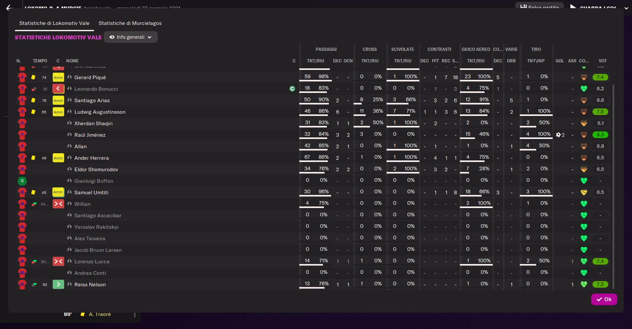The height and width of the screenshot is (329, 632).
Task: Click the vertical scrollbar of the stats table
Action: pos(614,186)
